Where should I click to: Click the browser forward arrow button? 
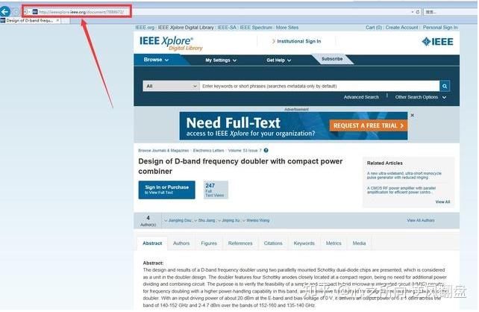pos(15,12)
